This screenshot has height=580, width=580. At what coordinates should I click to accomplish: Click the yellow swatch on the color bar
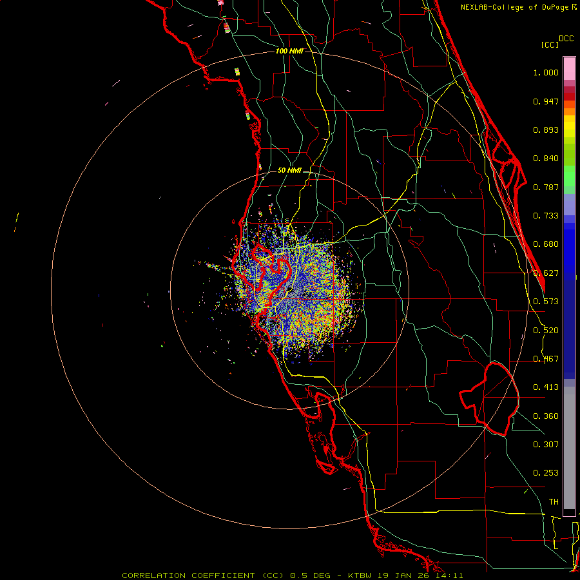[x=569, y=126]
